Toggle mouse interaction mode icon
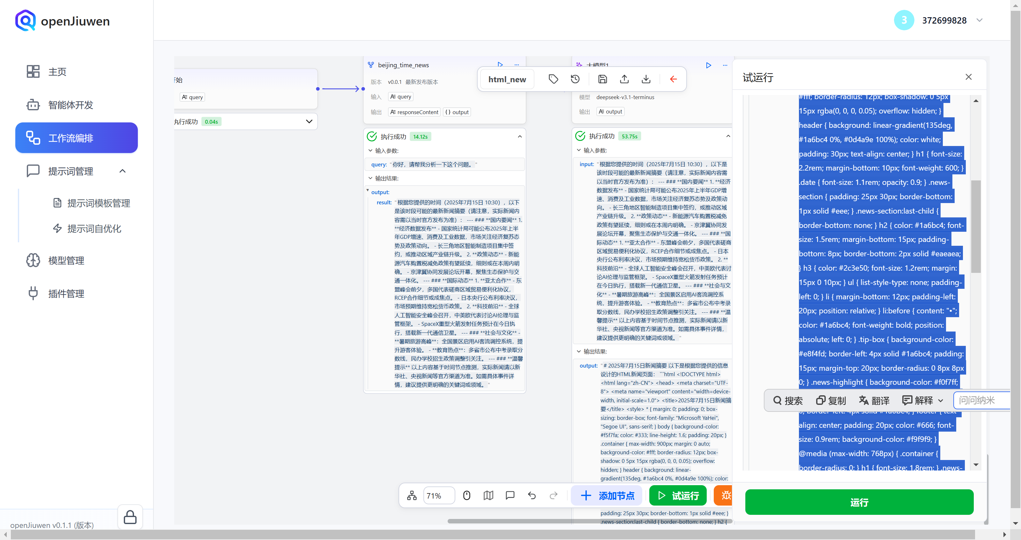 pyautogui.click(x=466, y=495)
